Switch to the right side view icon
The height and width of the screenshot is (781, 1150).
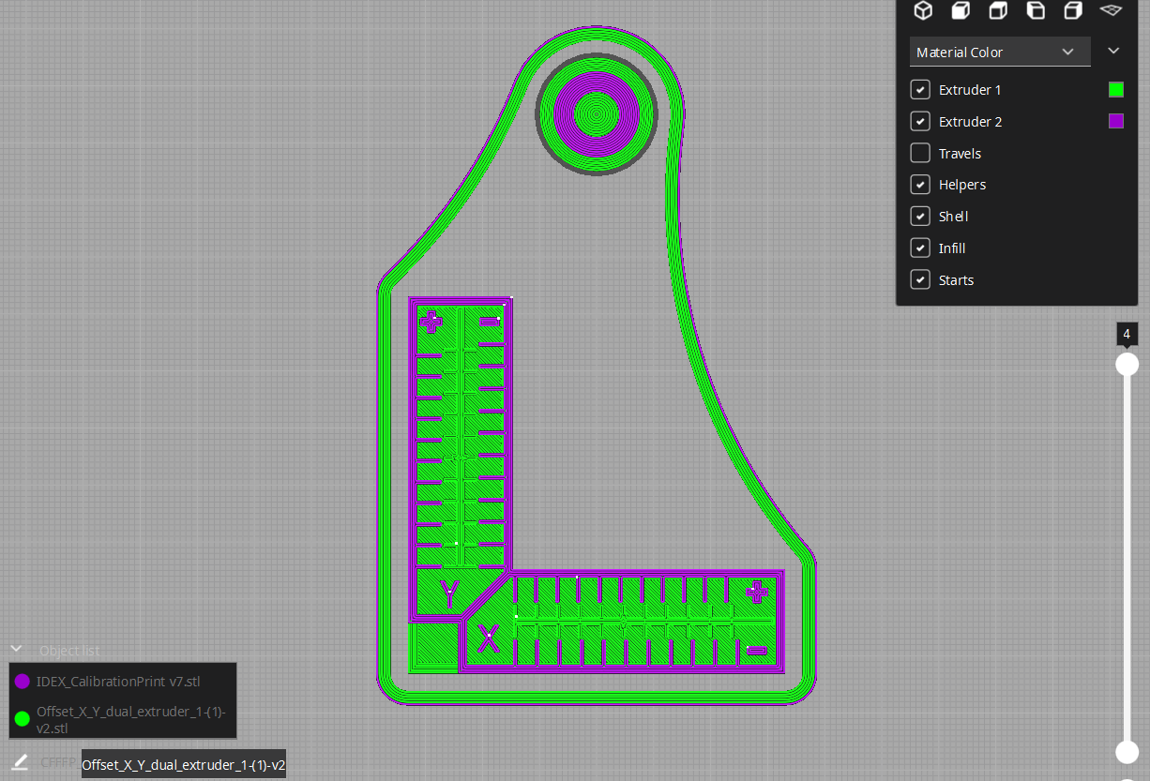tap(1072, 10)
